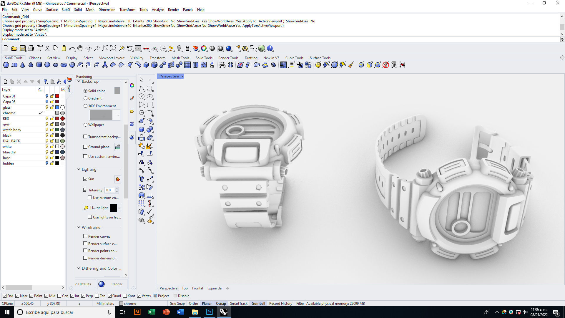Click the intensity stepper arrows
This screenshot has height=318, width=565.
click(117, 190)
